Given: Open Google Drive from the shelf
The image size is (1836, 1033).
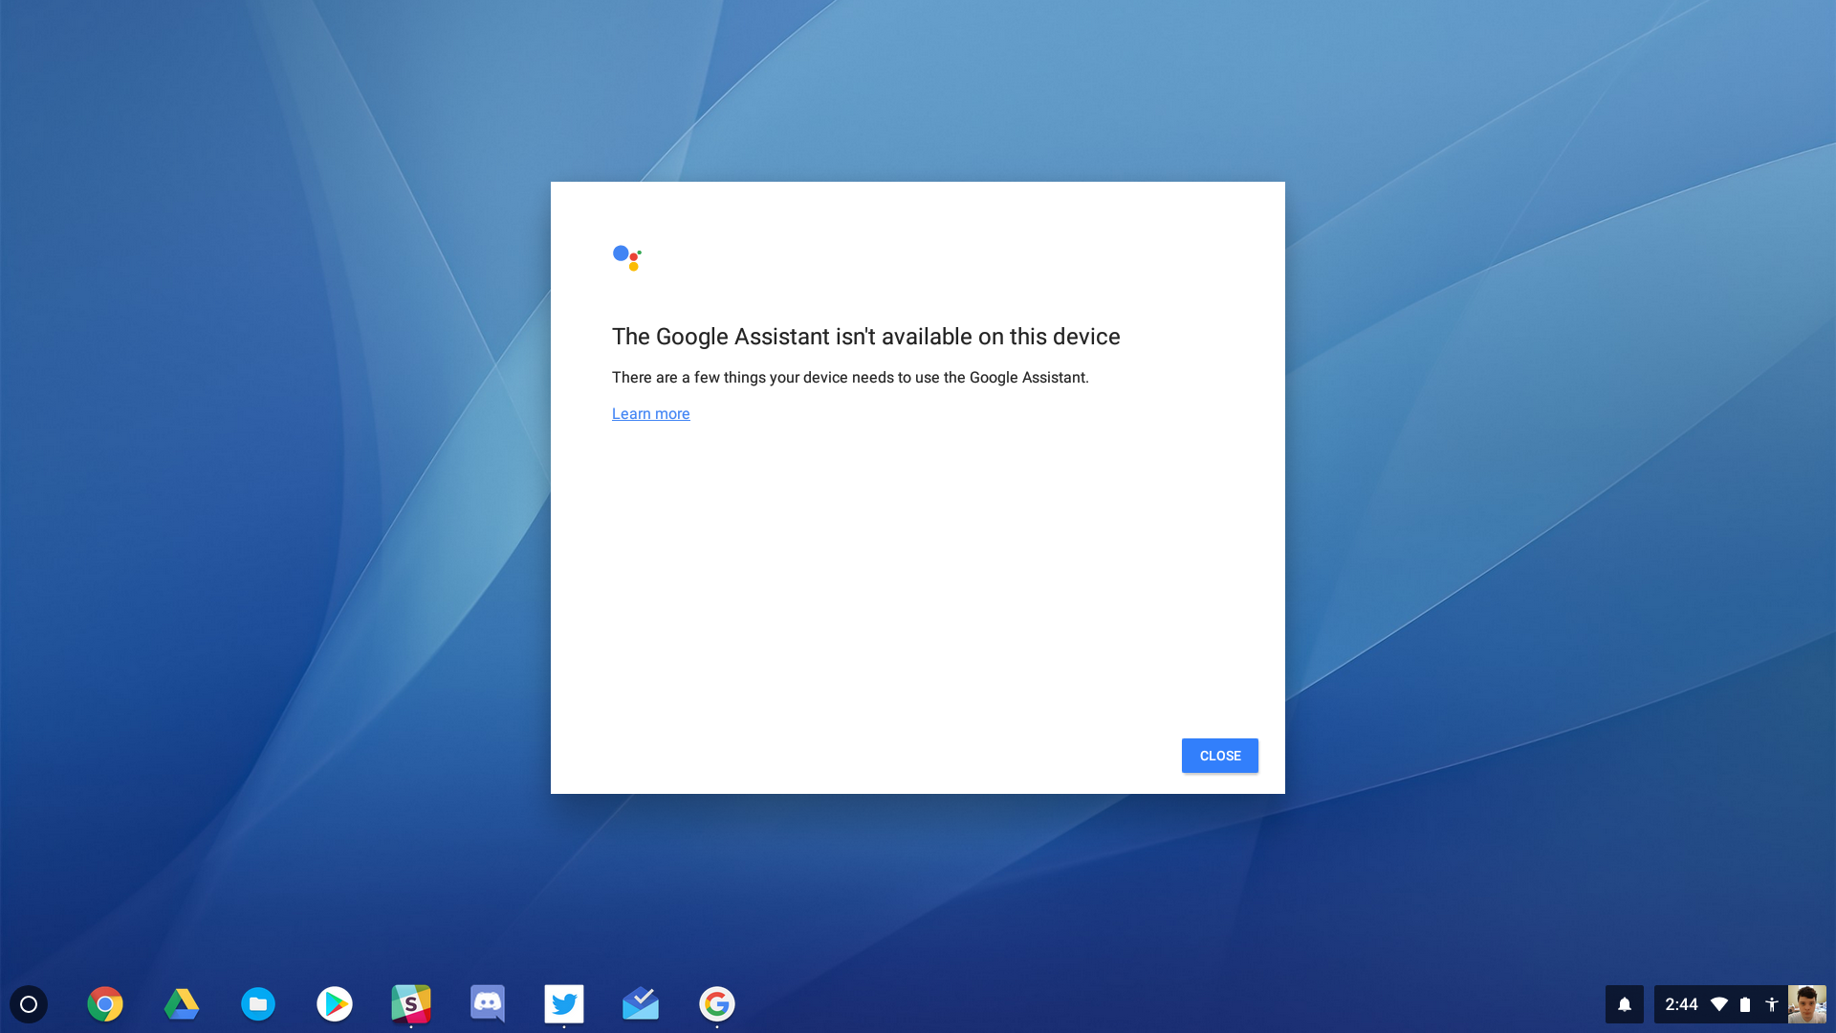Looking at the screenshot, I should [182, 1004].
